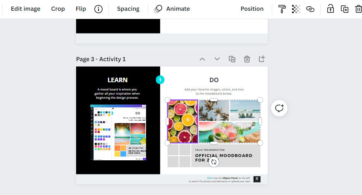Click the link chain icon
The width and height of the screenshot is (362, 195).
click(310, 9)
